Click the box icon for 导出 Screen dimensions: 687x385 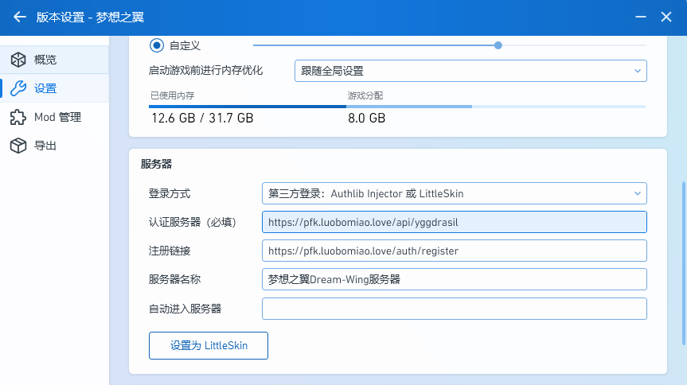18,146
